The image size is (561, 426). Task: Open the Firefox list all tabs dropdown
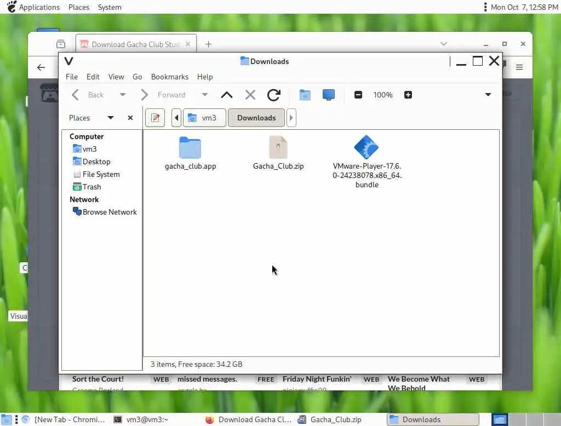(x=444, y=44)
